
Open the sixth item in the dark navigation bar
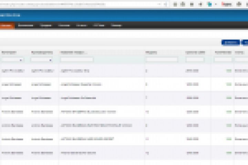(x=99, y=25)
